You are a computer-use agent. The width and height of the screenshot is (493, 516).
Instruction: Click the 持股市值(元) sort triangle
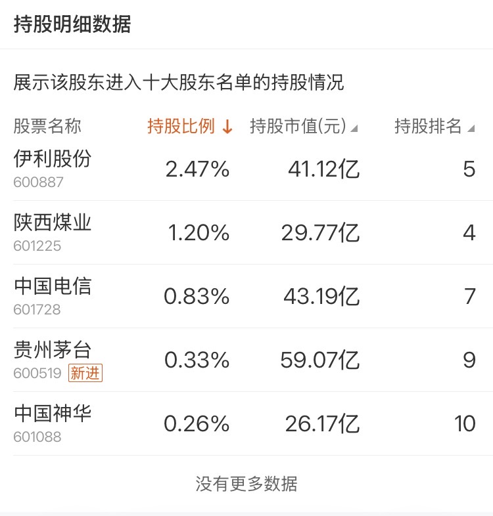(354, 128)
